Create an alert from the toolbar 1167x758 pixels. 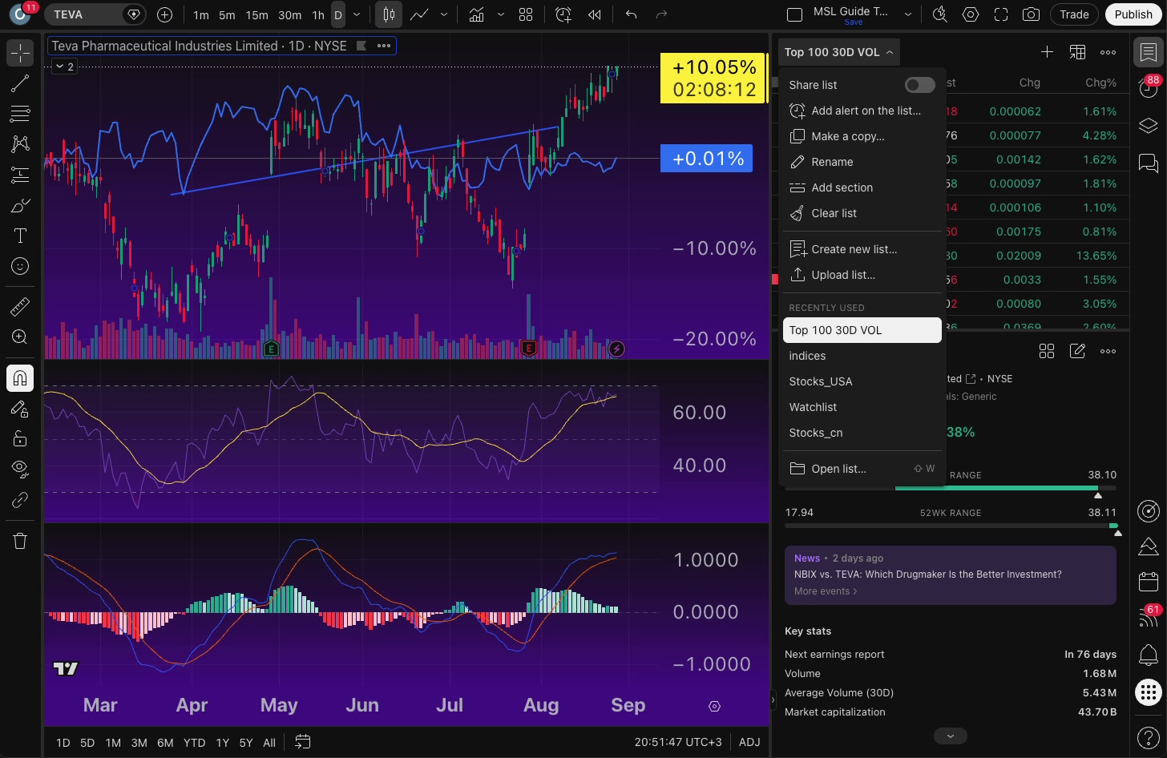(563, 14)
